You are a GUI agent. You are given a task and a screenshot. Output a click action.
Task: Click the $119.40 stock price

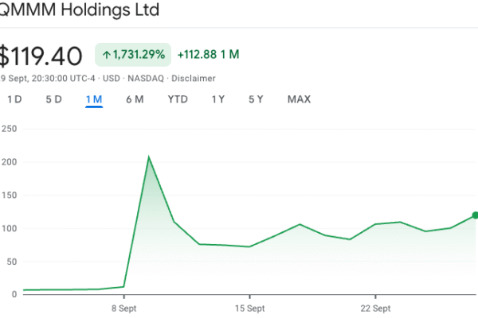point(41,56)
